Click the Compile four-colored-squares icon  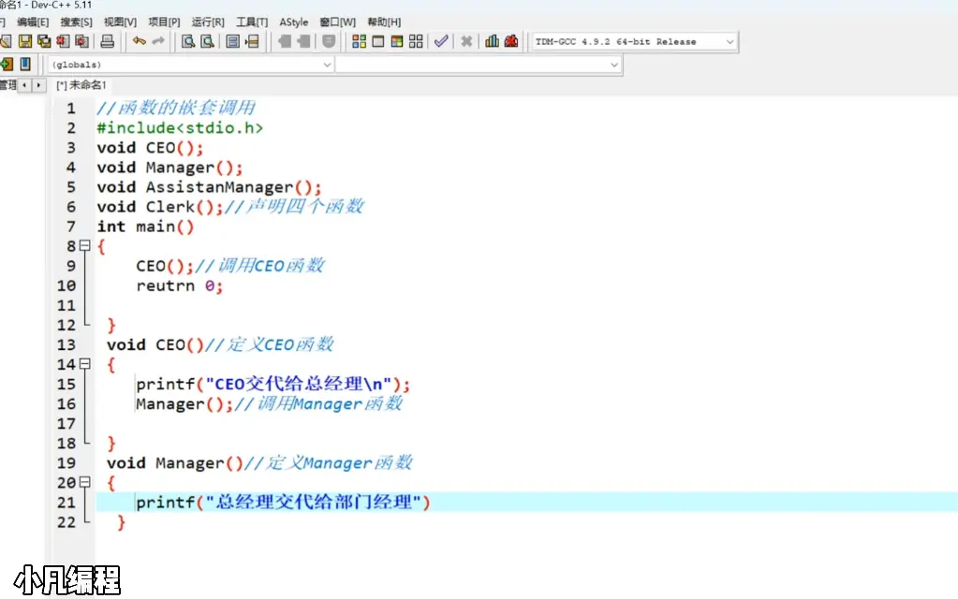pyautogui.click(x=360, y=41)
